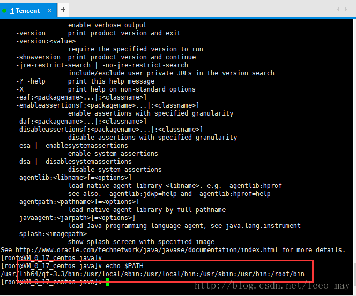Click 'require the specified version to run' text
The width and height of the screenshot is (356, 296).
tap(136, 49)
